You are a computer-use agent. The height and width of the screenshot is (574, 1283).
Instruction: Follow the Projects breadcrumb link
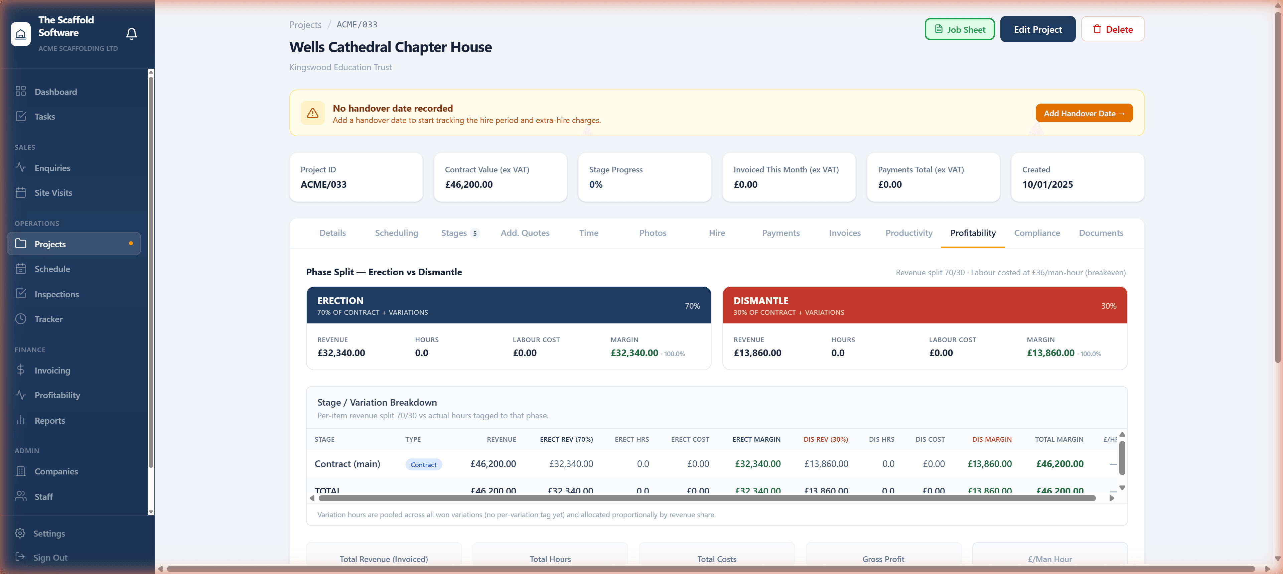tap(305, 24)
